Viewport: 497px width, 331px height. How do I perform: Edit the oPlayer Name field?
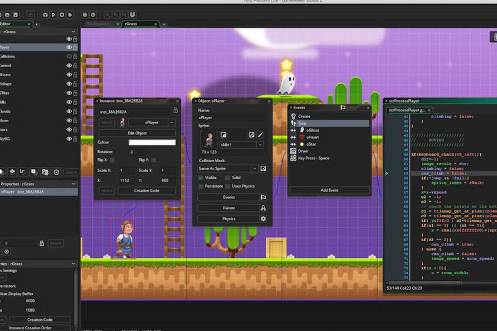pyautogui.click(x=232, y=118)
